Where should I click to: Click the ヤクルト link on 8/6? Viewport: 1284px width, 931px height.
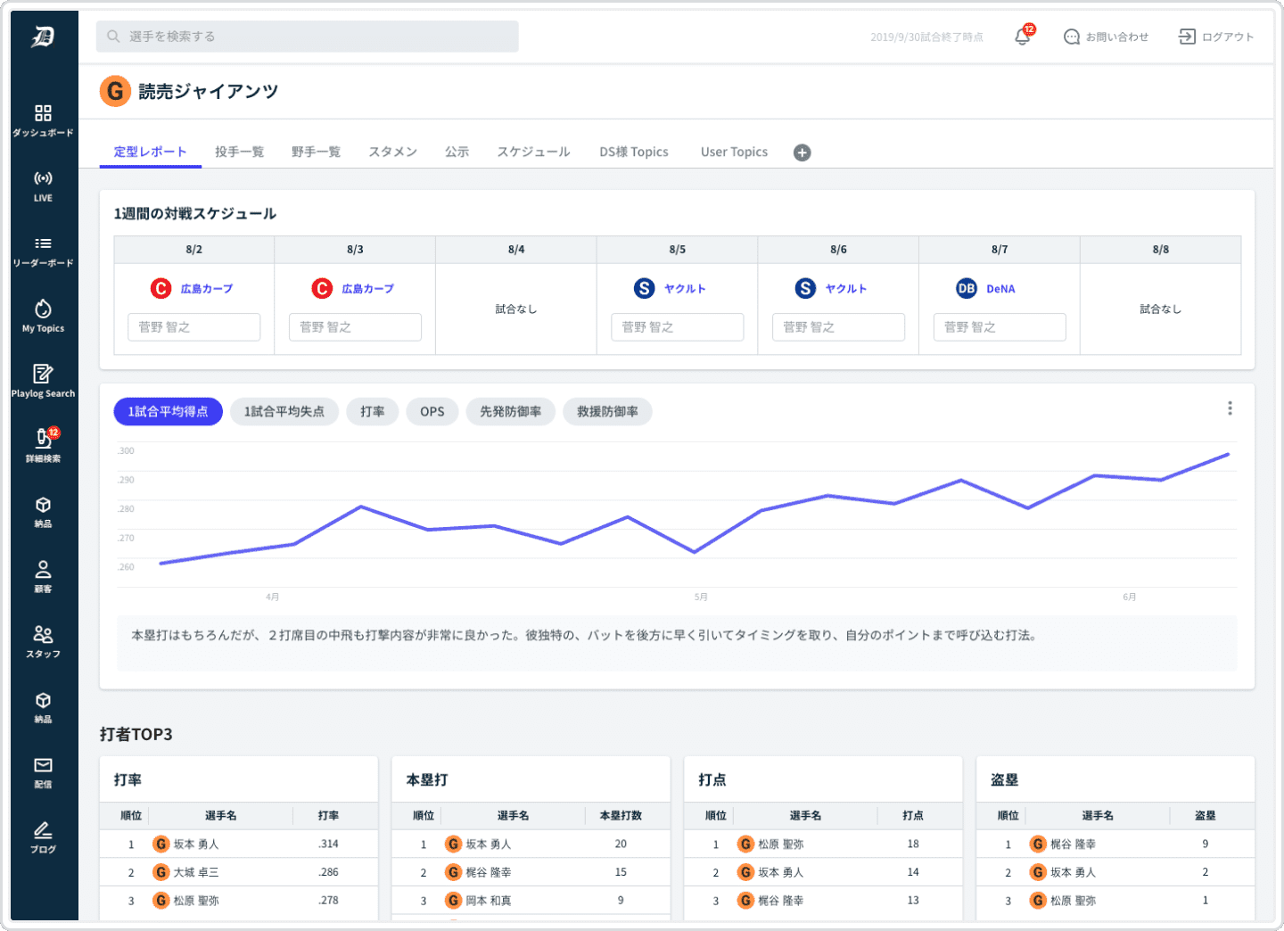click(x=845, y=289)
